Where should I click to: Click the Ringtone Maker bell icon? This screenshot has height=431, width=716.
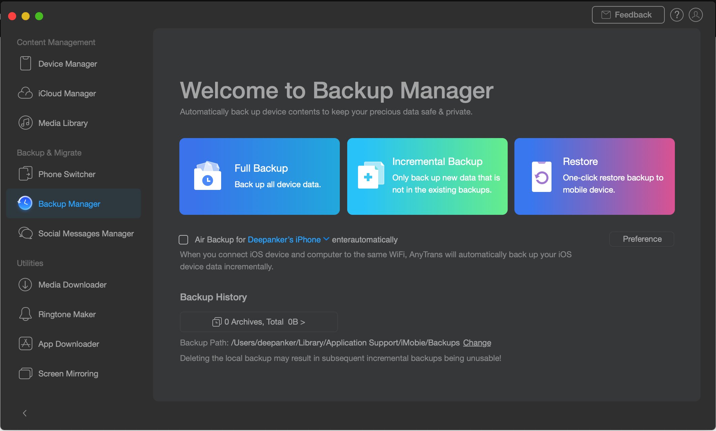[25, 314]
